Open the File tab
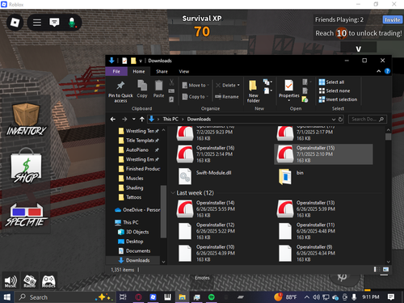Screen dimensions: 404x303 coord(116,71)
